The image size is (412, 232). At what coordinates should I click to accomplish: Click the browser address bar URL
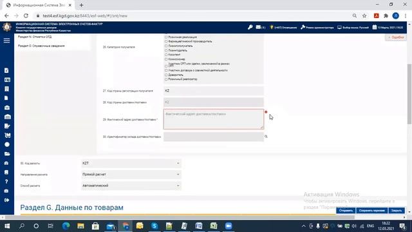tap(85, 15)
